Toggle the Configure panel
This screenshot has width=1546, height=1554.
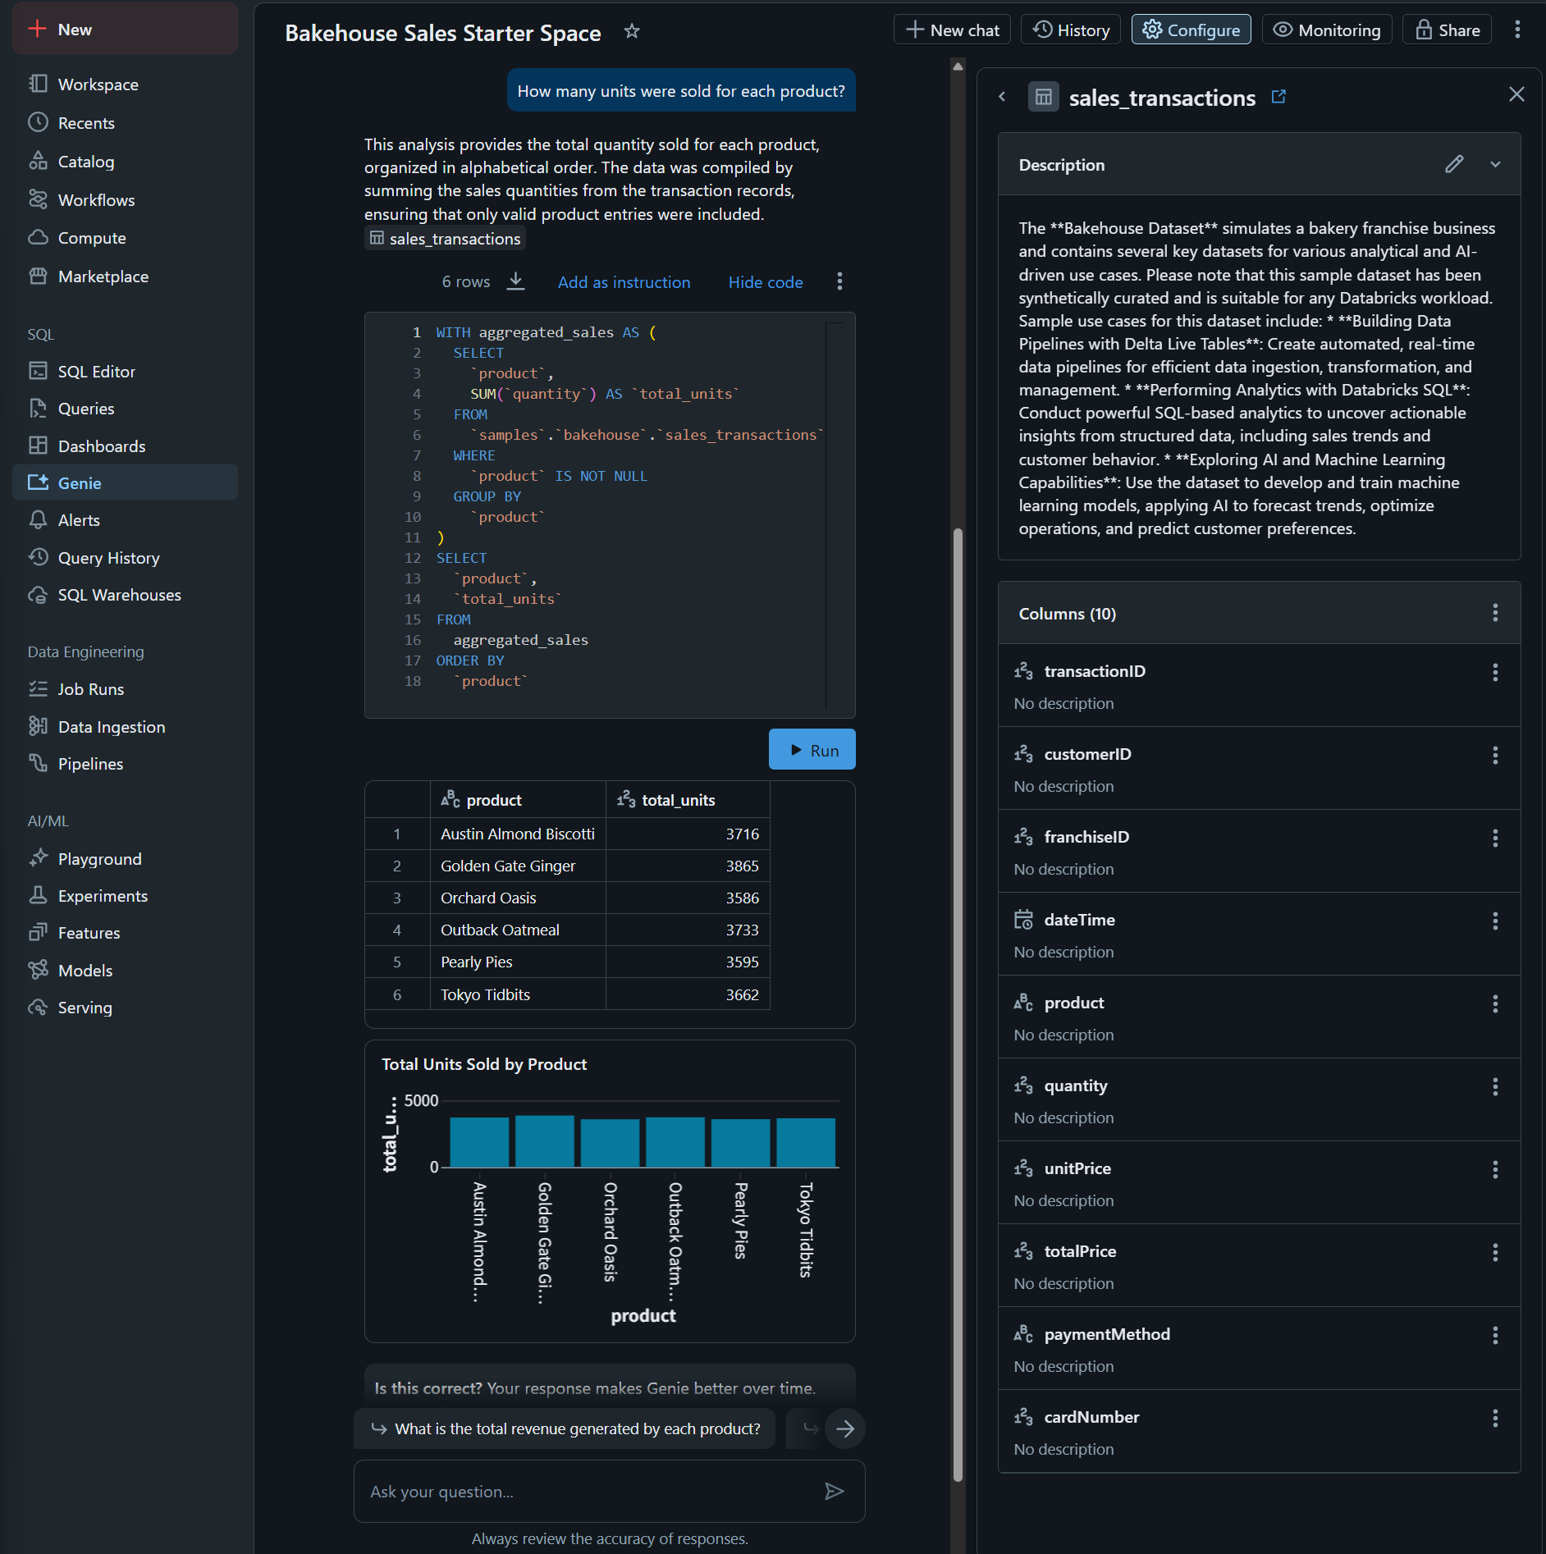(1192, 30)
